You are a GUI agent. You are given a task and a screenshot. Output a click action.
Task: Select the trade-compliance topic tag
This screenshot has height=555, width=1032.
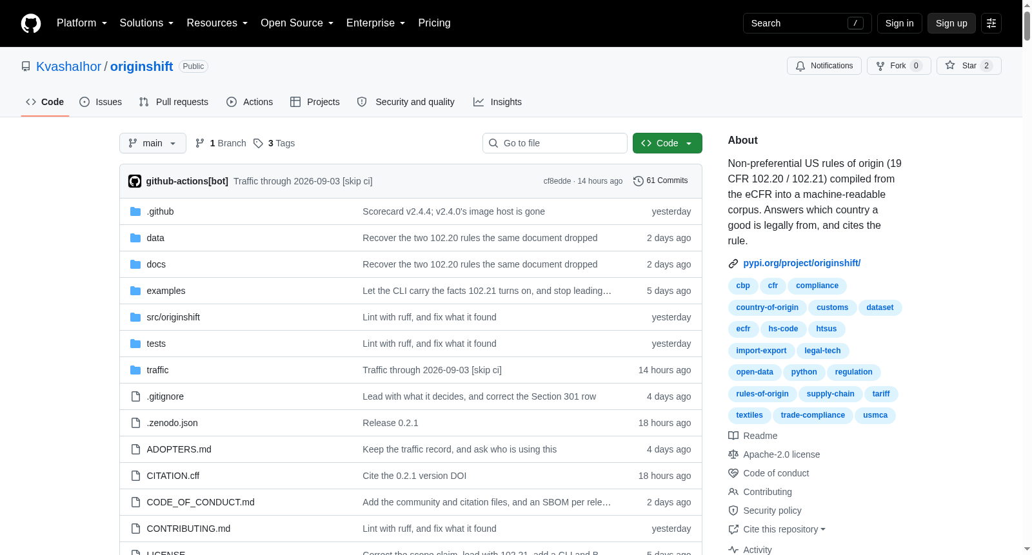813,415
